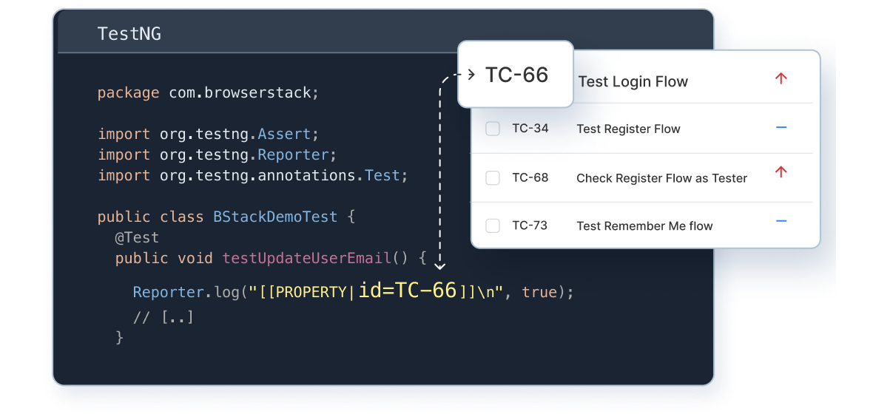Click Check Register Flow as Tester title

pos(661,178)
